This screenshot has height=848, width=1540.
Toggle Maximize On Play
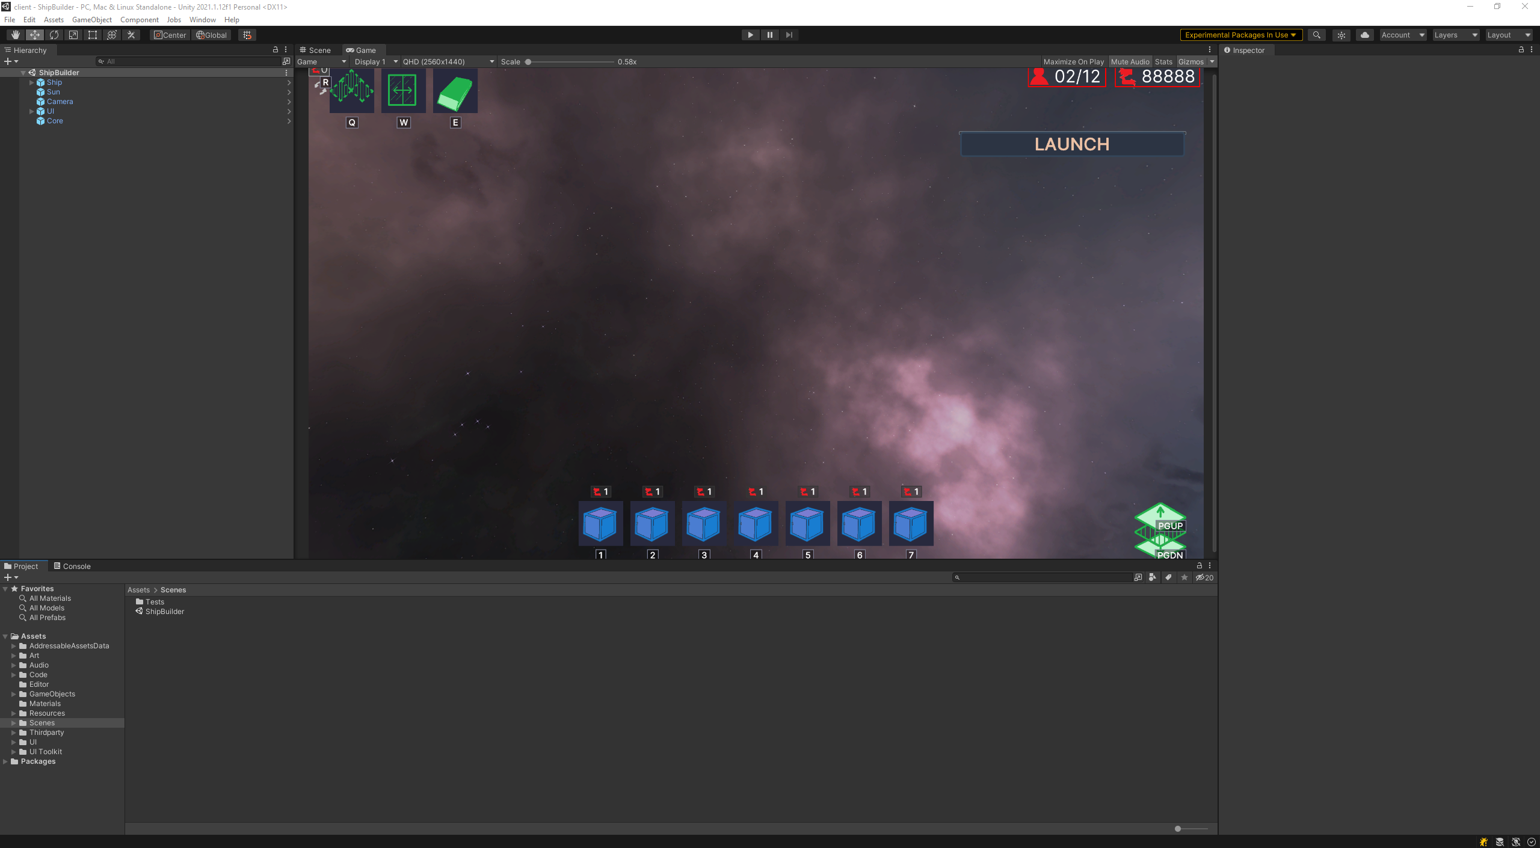click(x=1074, y=61)
